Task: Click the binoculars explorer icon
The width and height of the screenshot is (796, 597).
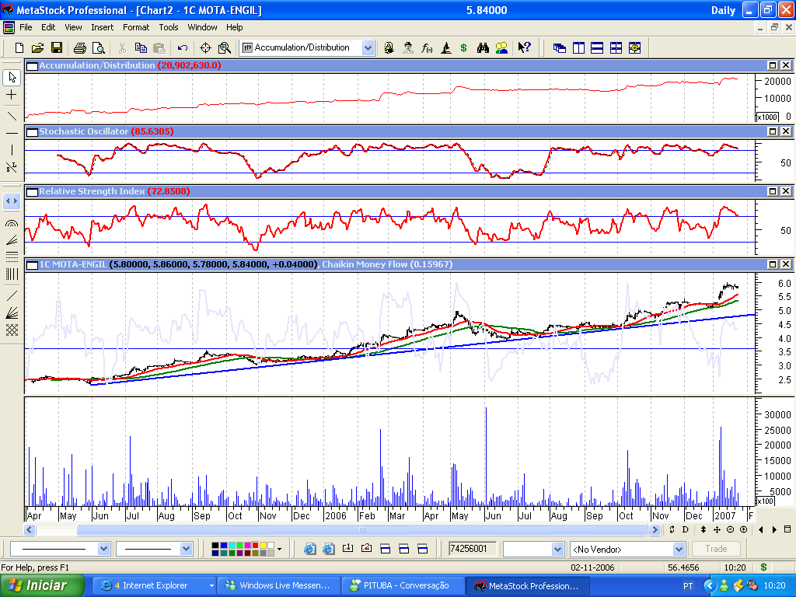Action: (x=483, y=48)
